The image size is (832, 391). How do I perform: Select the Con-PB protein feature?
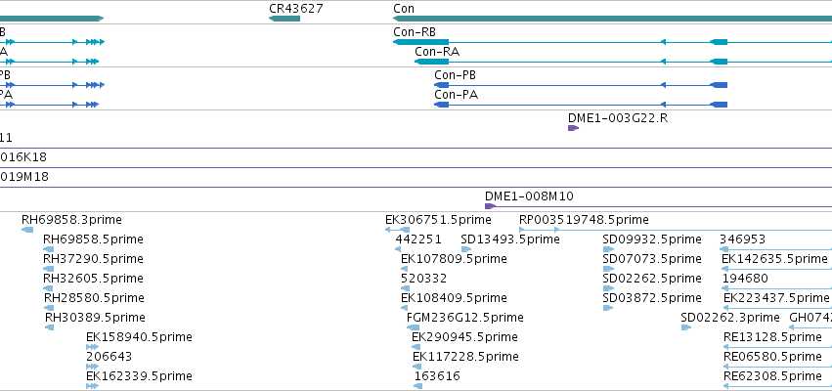coord(581,85)
